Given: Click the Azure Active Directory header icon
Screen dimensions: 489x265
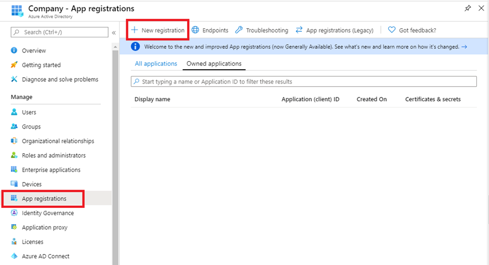Looking at the screenshot, I should [x=17, y=10].
